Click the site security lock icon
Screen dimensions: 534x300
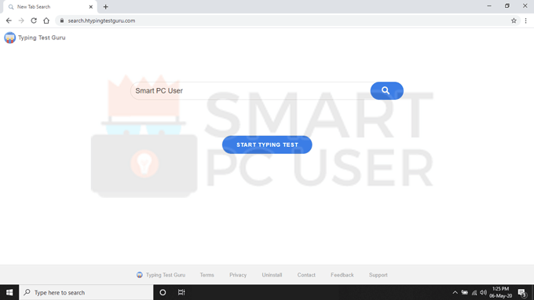pos(61,20)
